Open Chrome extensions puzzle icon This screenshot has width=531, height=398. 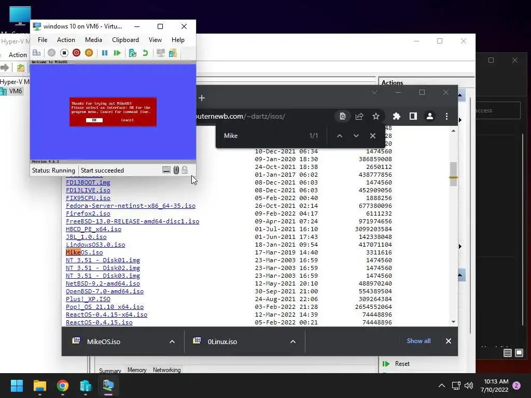point(397,117)
